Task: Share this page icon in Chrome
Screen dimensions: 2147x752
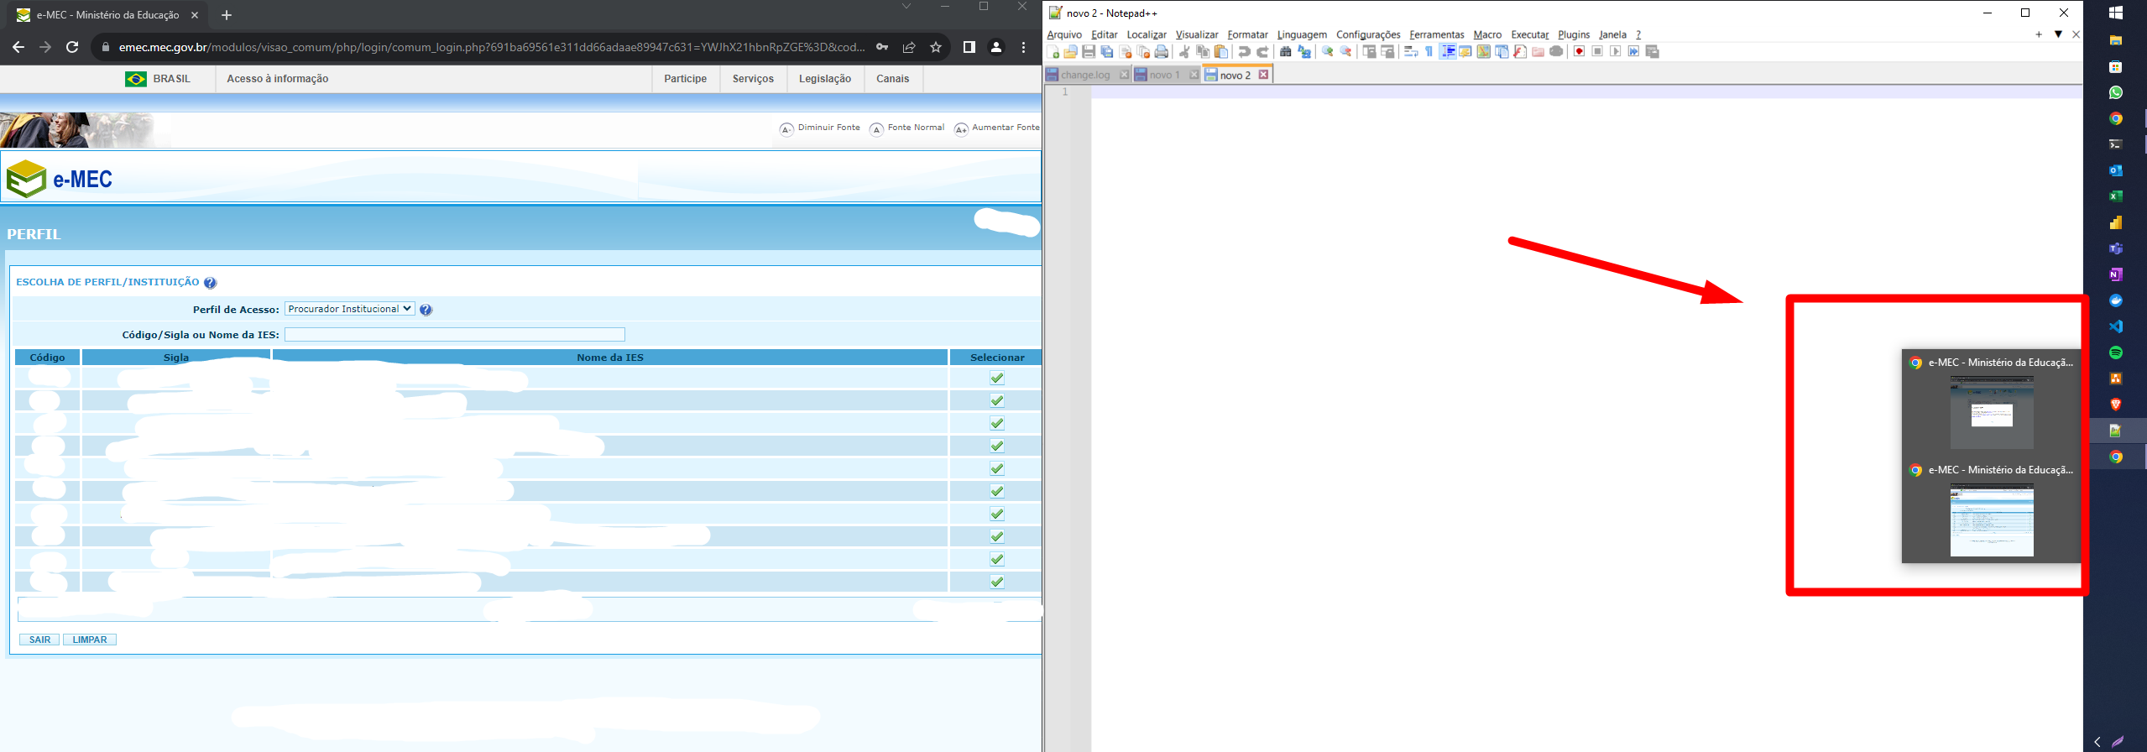Action: 909,47
